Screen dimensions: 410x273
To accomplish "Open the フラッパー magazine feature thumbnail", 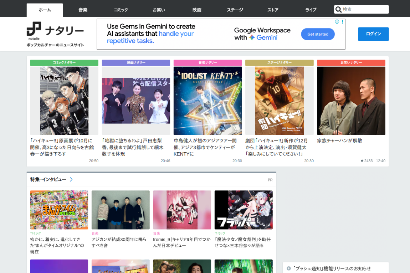I will [243, 210].
